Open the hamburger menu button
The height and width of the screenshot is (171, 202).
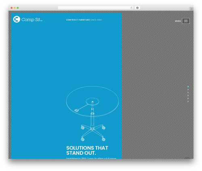pyautogui.click(x=186, y=21)
